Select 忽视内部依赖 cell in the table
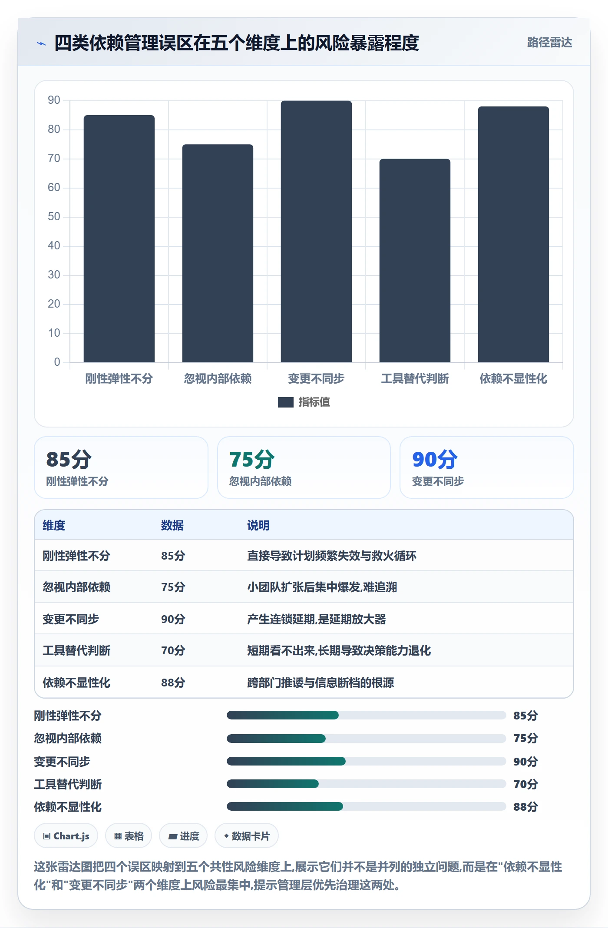 (x=76, y=587)
